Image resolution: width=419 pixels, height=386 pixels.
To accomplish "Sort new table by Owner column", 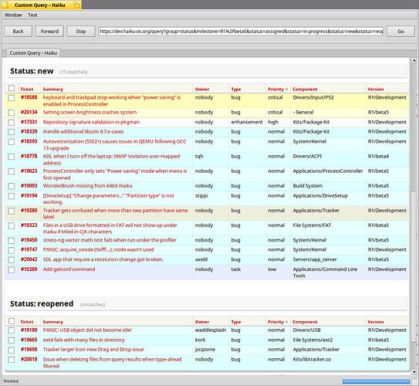I will point(202,90).
